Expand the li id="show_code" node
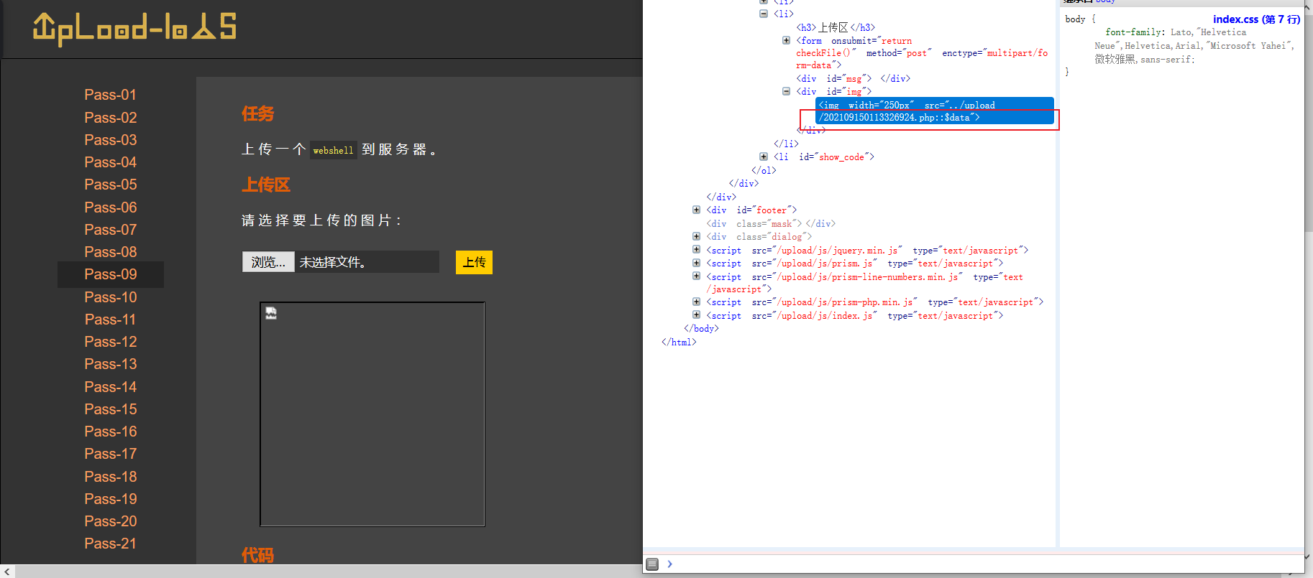Image resolution: width=1313 pixels, height=578 pixels. click(x=764, y=157)
